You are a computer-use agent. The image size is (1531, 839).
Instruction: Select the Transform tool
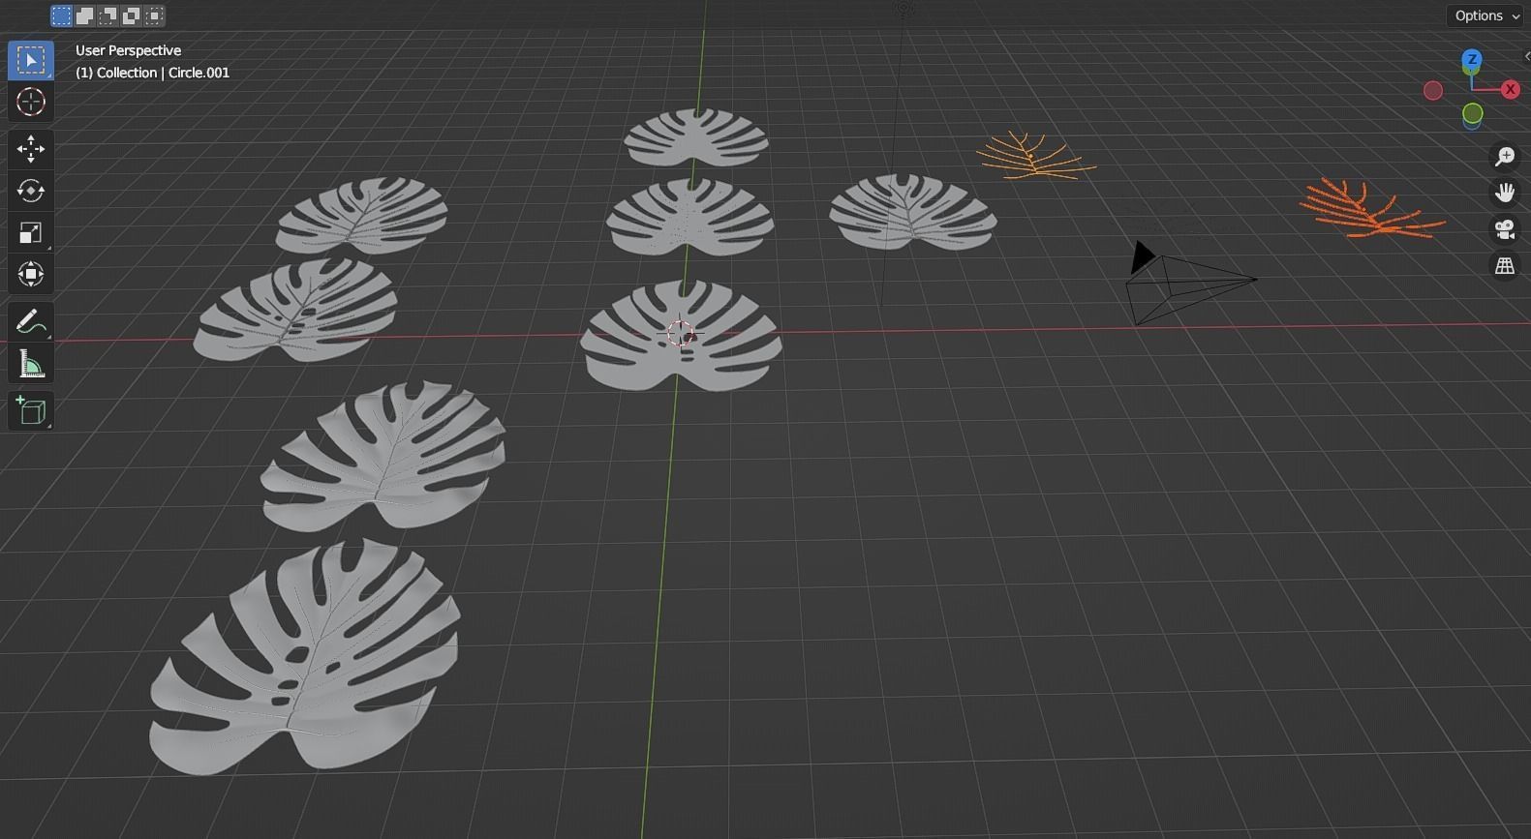point(30,274)
